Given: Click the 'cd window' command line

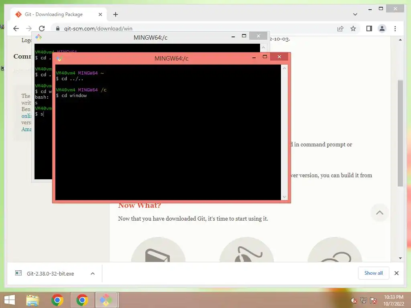Looking at the screenshot, I should pos(71,95).
